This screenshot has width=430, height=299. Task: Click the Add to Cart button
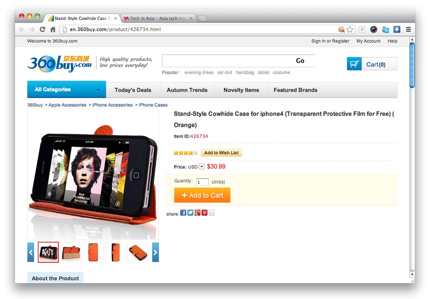[202, 195]
